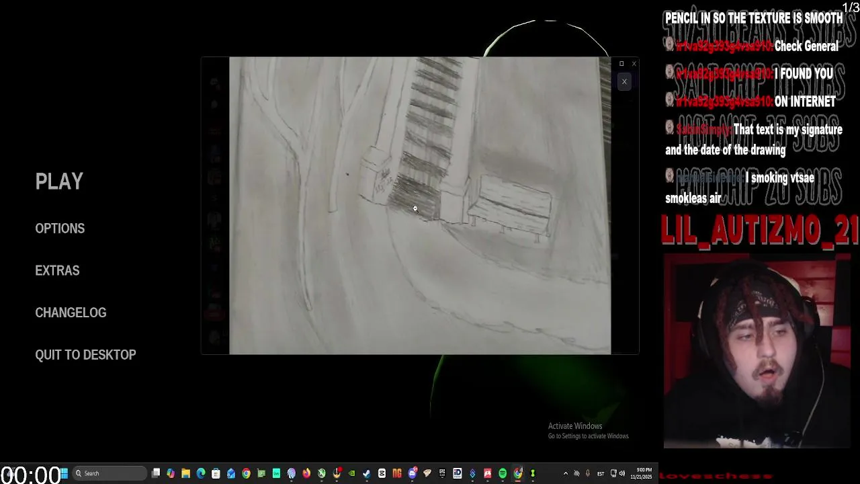Open Epic Games Launcher from taskbar
860x484 pixels.
[442, 473]
